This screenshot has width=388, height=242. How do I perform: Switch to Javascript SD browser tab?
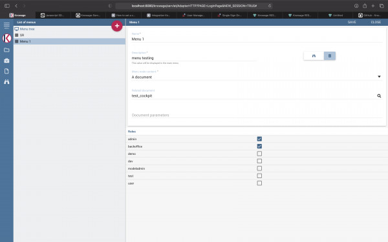[x=52, y=15]
